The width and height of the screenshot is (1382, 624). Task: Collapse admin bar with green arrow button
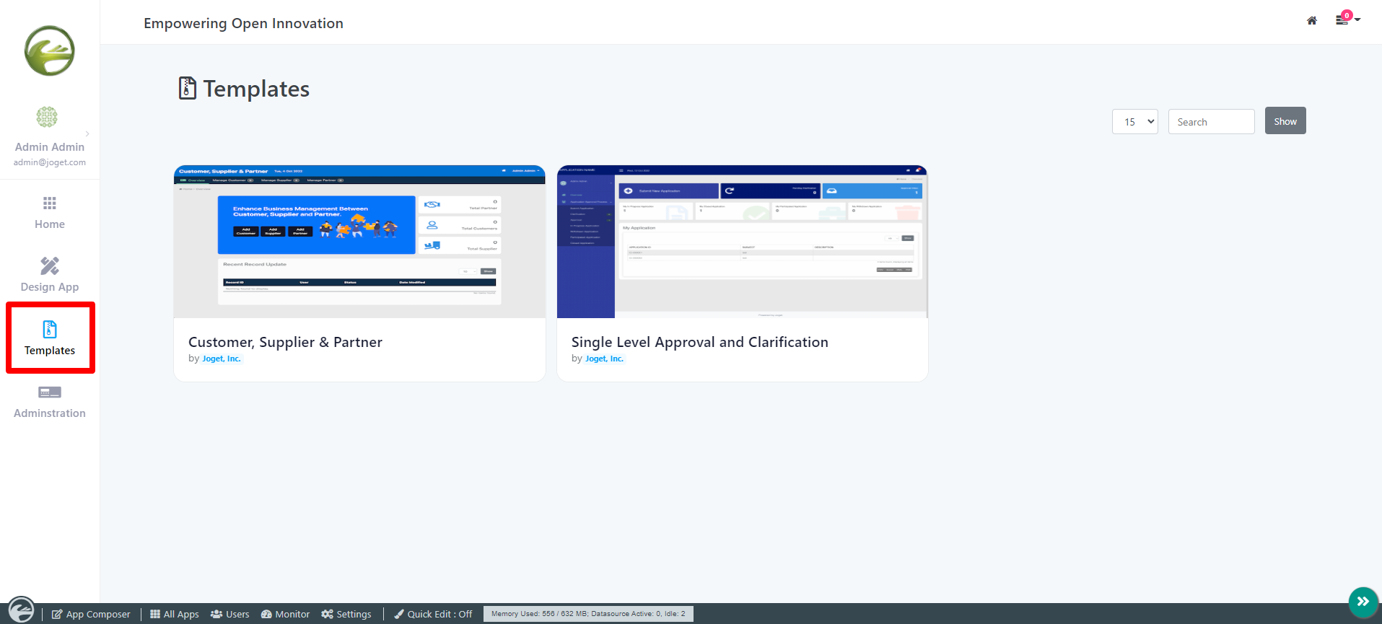point(1363,602)
